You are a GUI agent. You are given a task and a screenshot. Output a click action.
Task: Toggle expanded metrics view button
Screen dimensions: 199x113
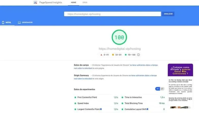point(162,89)
